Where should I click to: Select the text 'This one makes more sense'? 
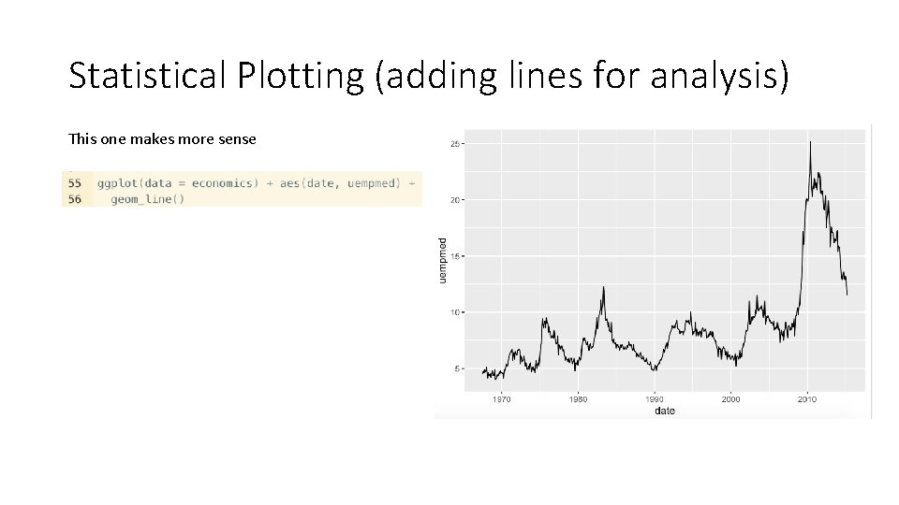pos(162,139)
